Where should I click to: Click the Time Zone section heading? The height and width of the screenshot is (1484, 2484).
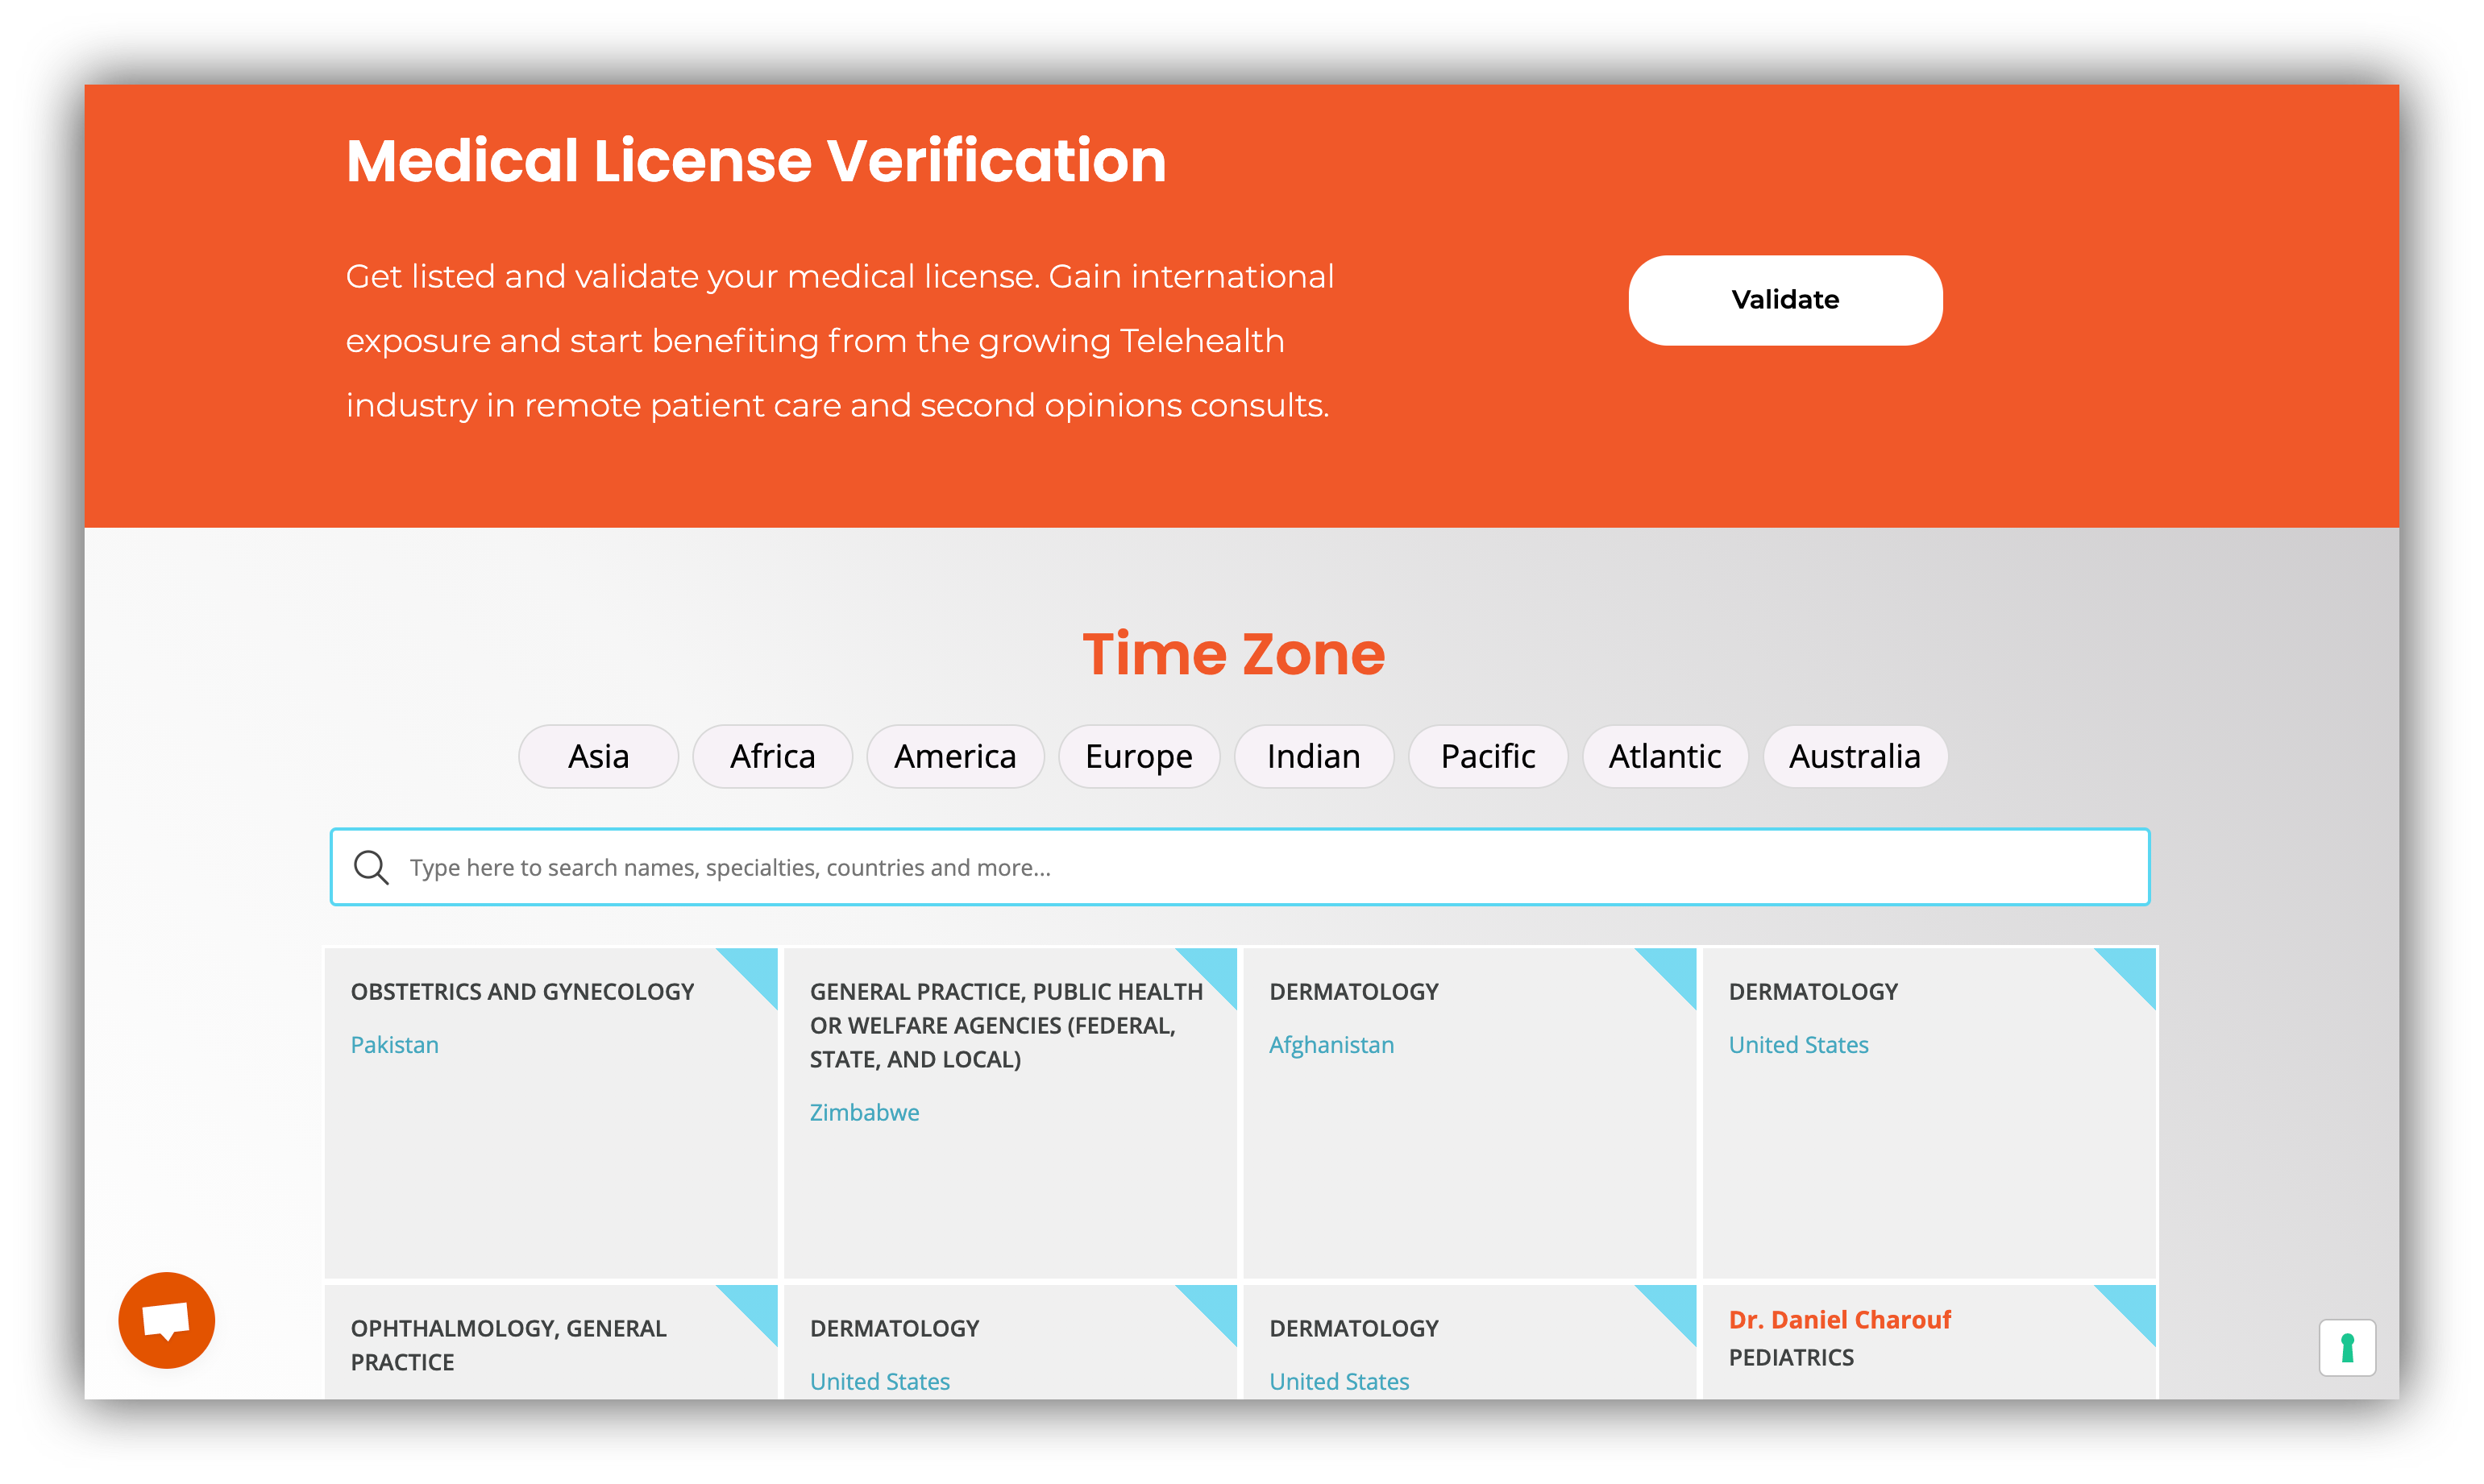click(1233, 654)
